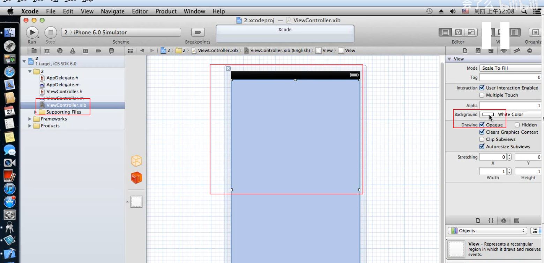This screenshot has width=544, height=263.
Task: Open the Editor menu
Action: tap(140, 11)
